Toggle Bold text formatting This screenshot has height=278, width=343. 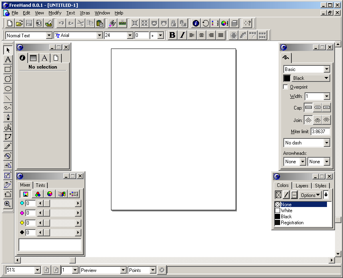coord(172,35)
